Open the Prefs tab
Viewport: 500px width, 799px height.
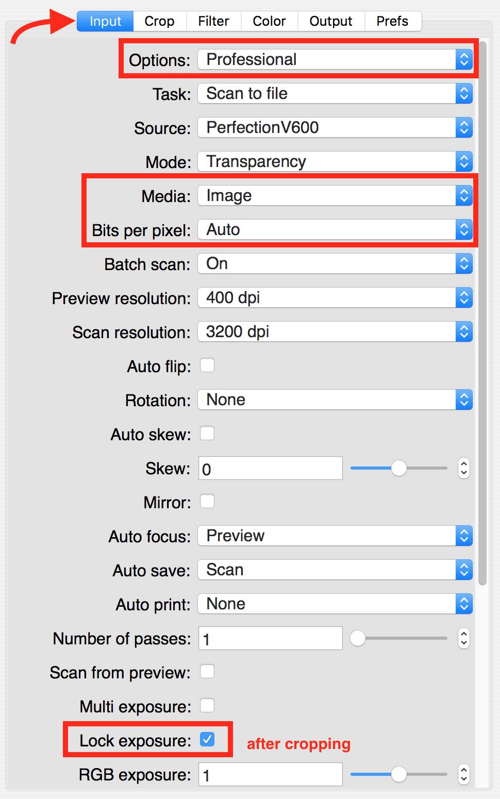pos(392,21)
